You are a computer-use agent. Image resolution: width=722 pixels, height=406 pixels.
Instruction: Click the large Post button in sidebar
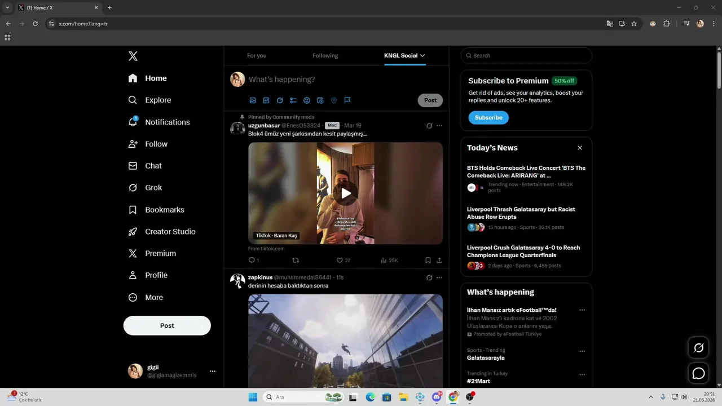pos(167,325)
